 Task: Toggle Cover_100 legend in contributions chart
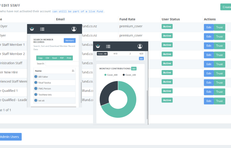(x=129, y=75)
